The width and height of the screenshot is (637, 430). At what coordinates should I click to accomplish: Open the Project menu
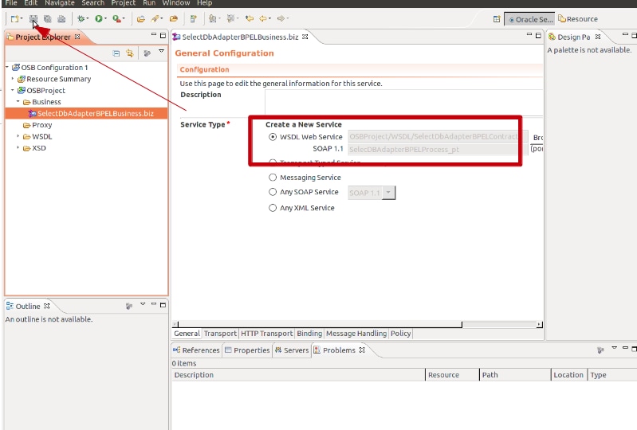click(124, 3)
